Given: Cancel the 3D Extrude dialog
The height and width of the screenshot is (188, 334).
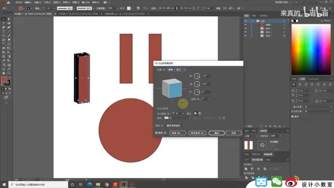Looking at the screenshot, I should click(x=234, y=133).
